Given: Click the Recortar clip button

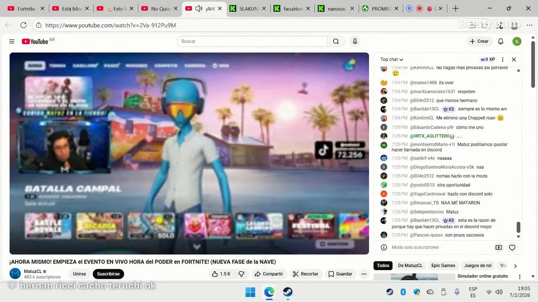Looking at the screenshot, I should pyautogui.click(x=306, y=274).
